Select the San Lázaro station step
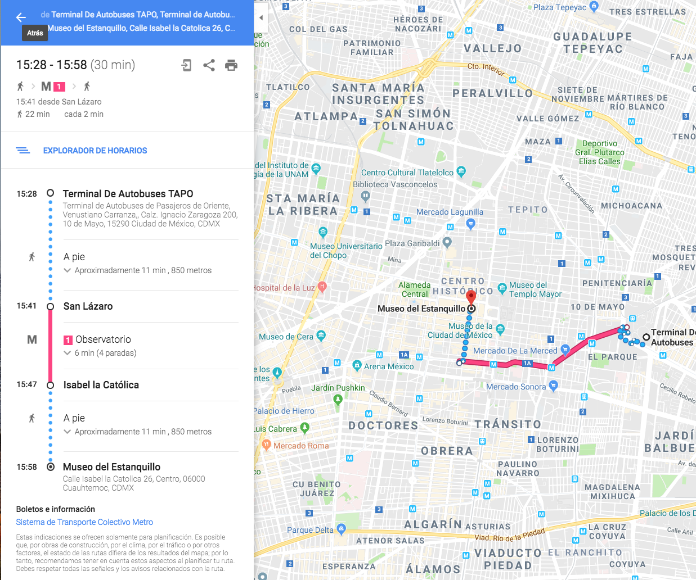 (88, 306)
